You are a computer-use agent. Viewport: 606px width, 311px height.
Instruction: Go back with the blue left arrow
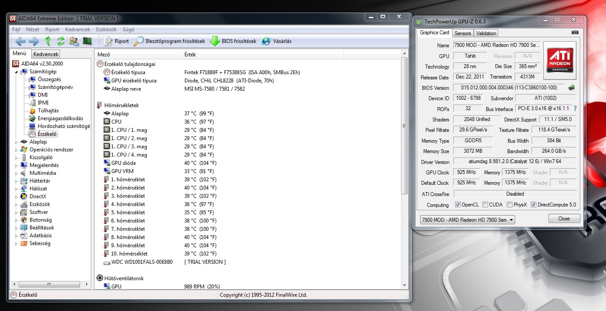[20, 41]
